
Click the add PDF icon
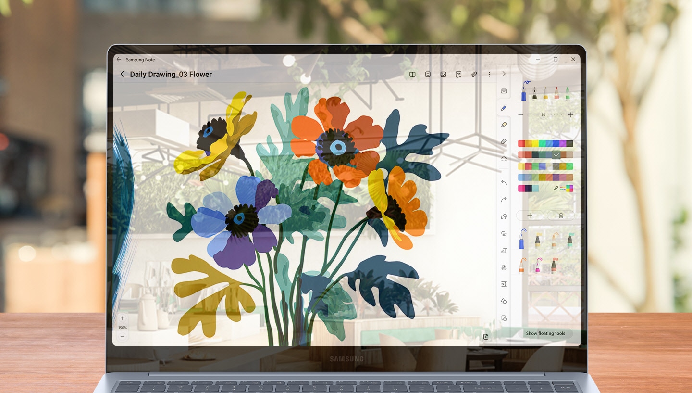[x=458, y=75]
